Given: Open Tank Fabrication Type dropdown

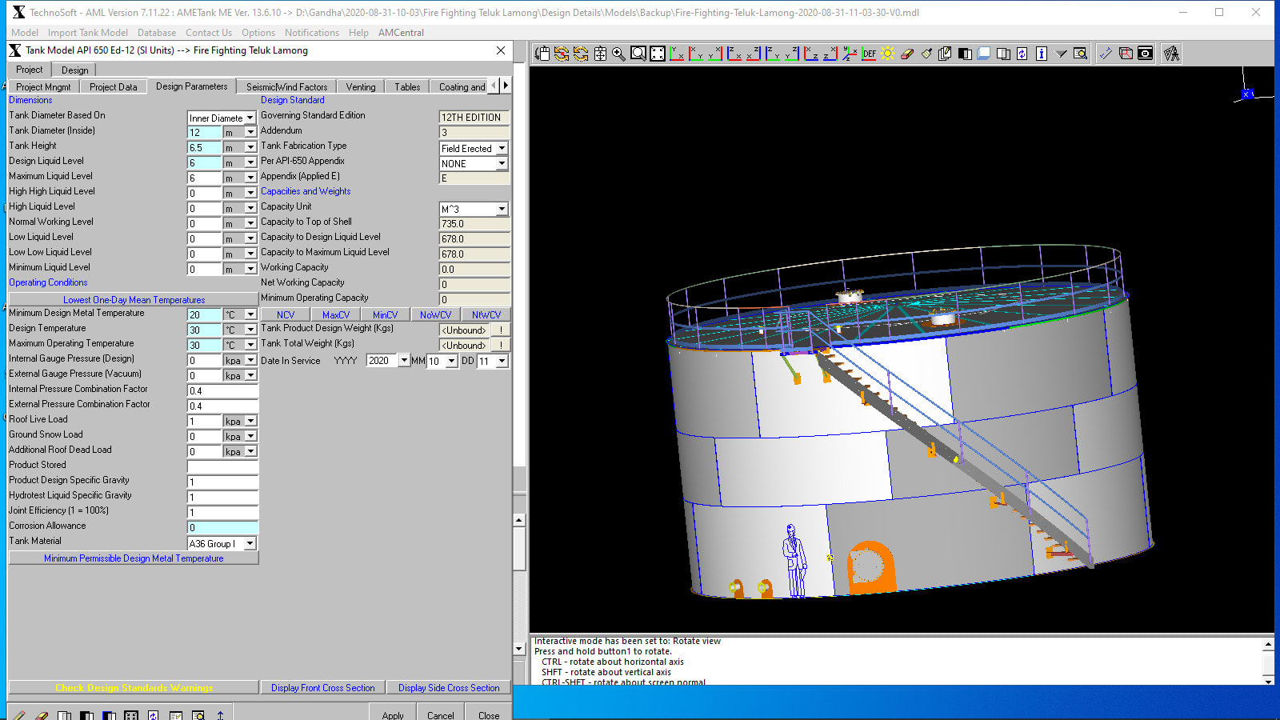Looking at the screenshot, I should (x=502, y=148).
